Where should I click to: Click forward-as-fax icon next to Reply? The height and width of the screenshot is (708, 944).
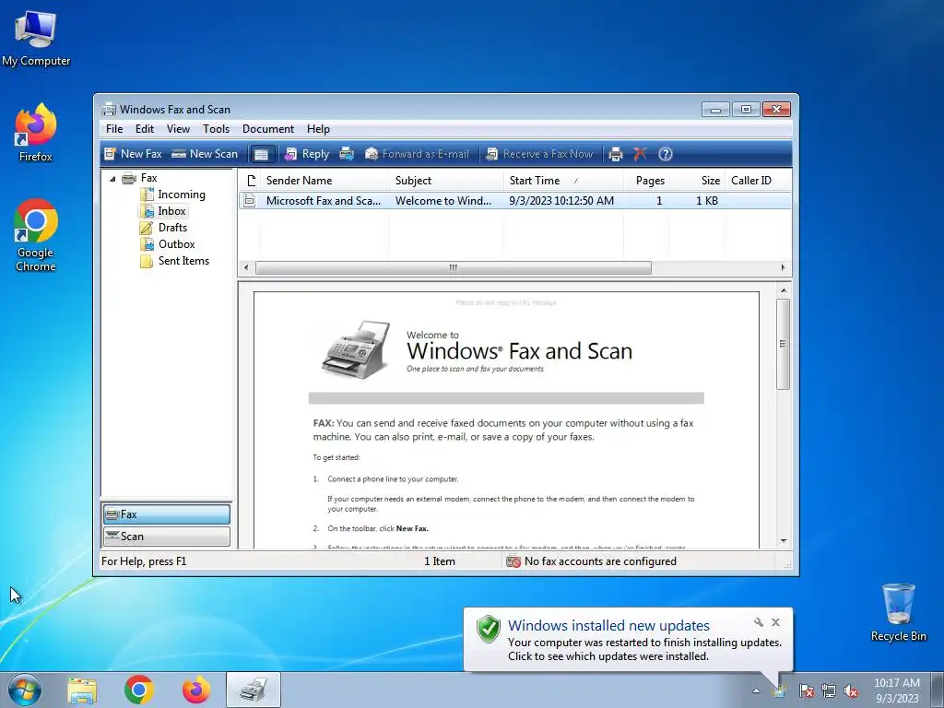347,154
